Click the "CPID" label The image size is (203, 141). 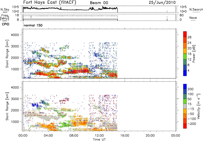6,24
